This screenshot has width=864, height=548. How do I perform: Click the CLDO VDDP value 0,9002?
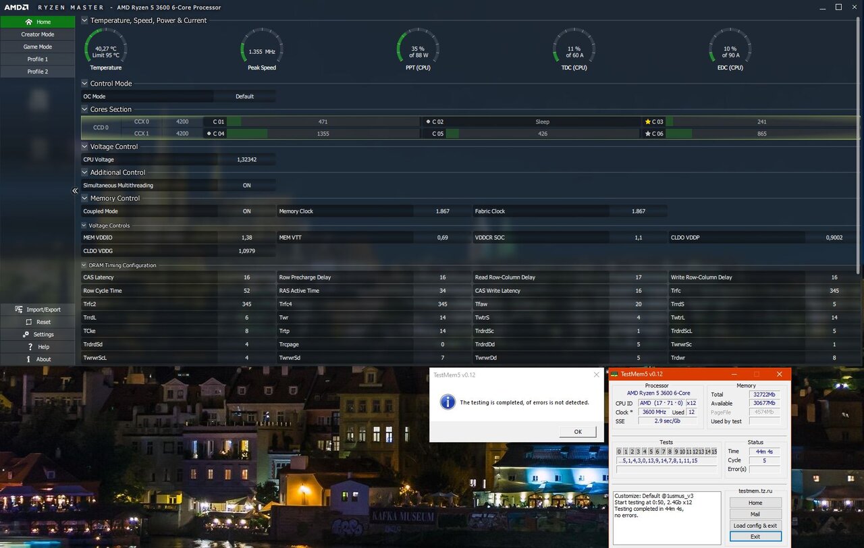[834, 238]
